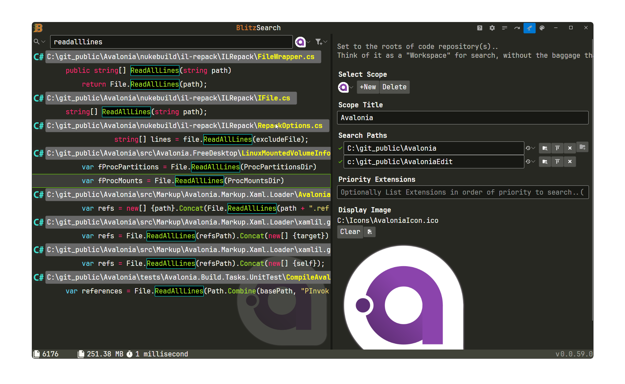
Task: Select the 'string[] ReadAllLines(string path);' line
Action: coord(181,112)
